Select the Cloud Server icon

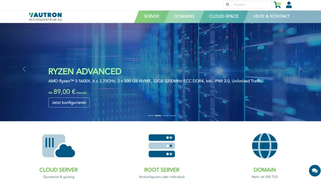point(58,145)
